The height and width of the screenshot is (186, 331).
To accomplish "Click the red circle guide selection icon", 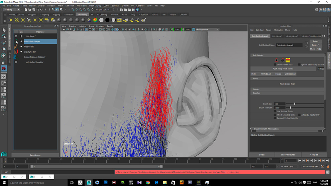I will click(x=277, y=60).
